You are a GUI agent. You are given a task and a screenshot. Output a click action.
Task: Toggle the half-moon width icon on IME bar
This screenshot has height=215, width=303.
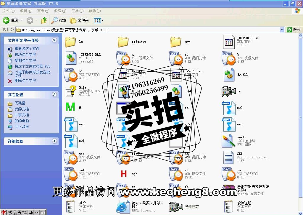31,213
